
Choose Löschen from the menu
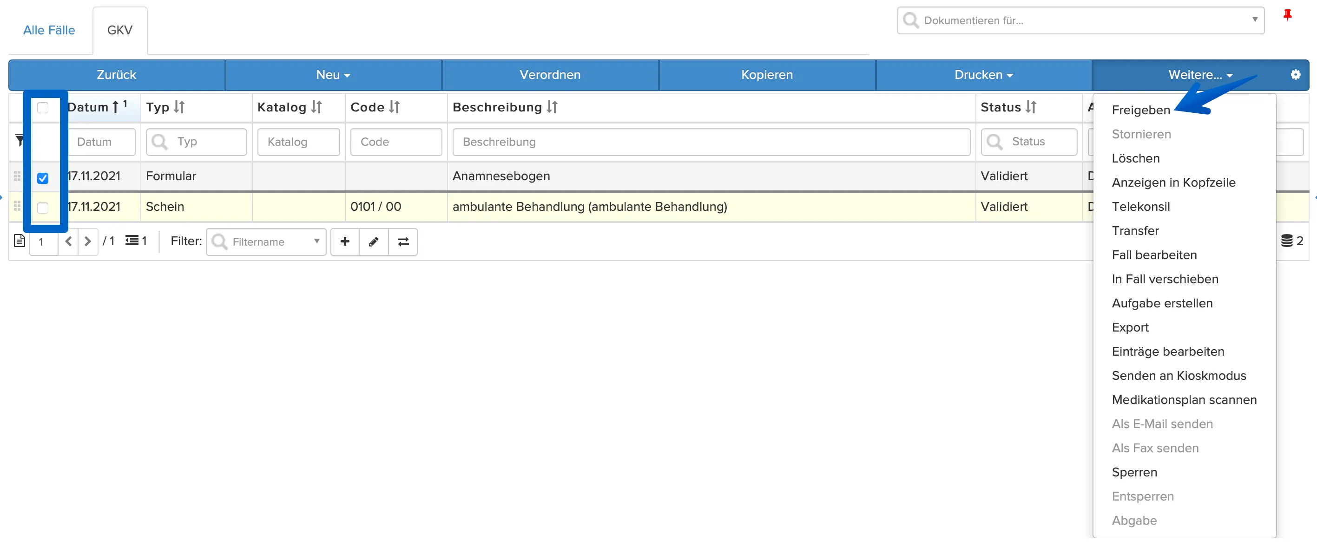point(1135,158)
